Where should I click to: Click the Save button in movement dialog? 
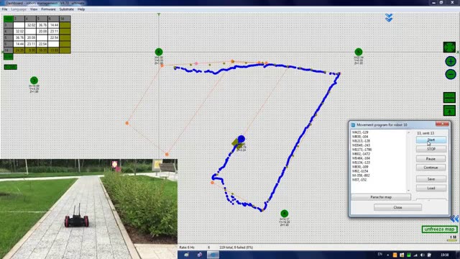(431, 179)
